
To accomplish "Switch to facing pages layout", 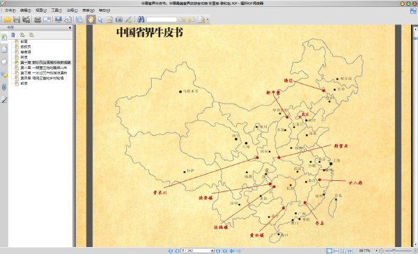I will (x=343, y=251).
